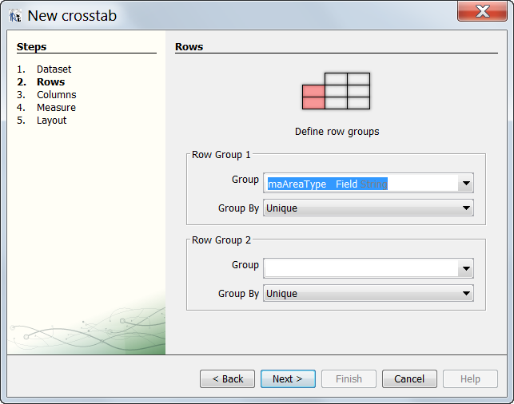Click the Help button
This screenshot has height=404, width=514.
click(x=470, y=378)
